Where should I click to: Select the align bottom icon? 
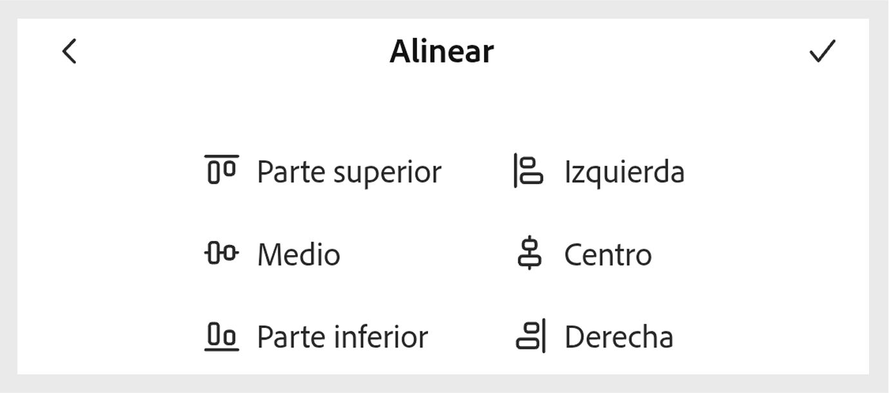point(221,336)
